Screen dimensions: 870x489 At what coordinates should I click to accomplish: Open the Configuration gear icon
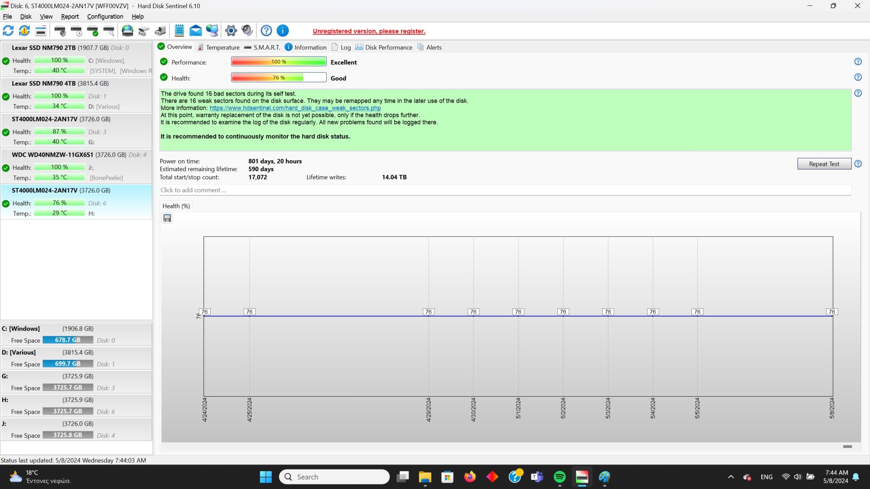(231, 31)
